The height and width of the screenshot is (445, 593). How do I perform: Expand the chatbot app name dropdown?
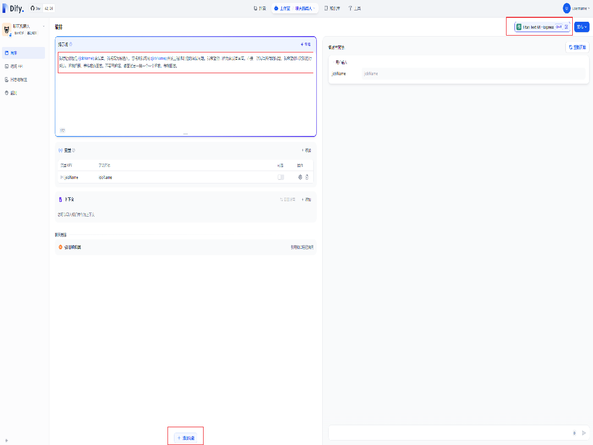coord(43,26)
